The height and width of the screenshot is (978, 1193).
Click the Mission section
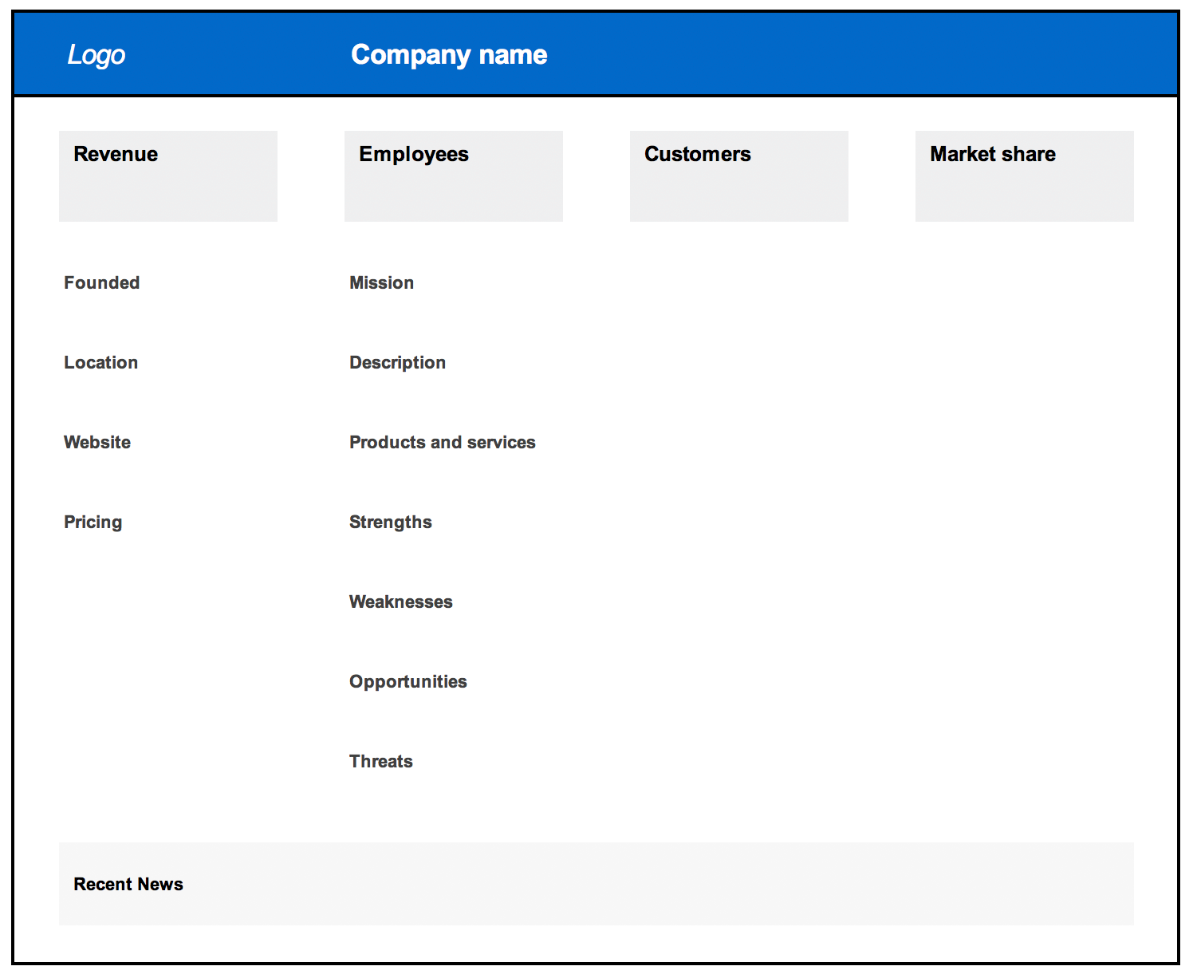point(381,282)
